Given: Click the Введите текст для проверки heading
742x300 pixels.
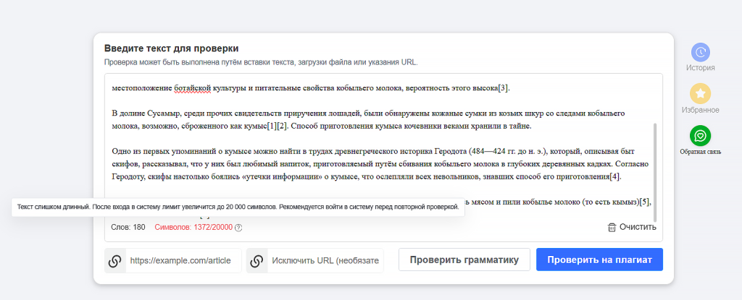Looking at the screenshot, I should [171, 48].
